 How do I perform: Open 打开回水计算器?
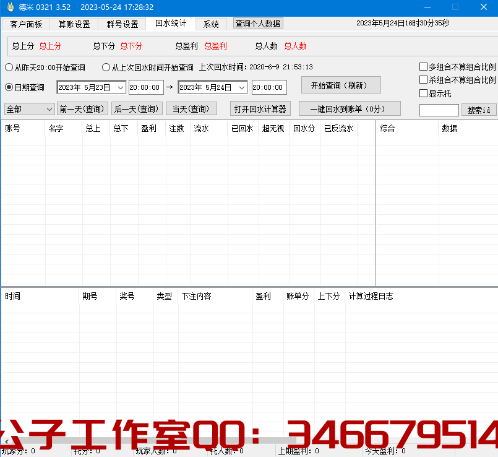click(x=260, y=109)
